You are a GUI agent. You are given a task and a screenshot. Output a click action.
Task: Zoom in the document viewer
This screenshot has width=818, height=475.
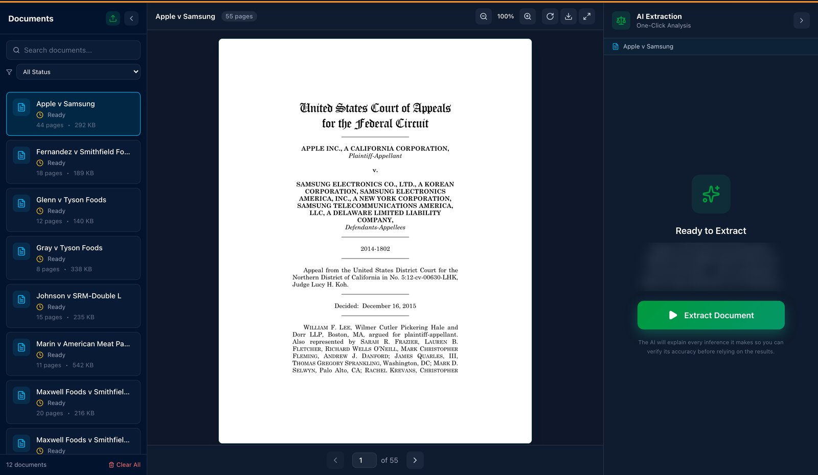[528, 16]
